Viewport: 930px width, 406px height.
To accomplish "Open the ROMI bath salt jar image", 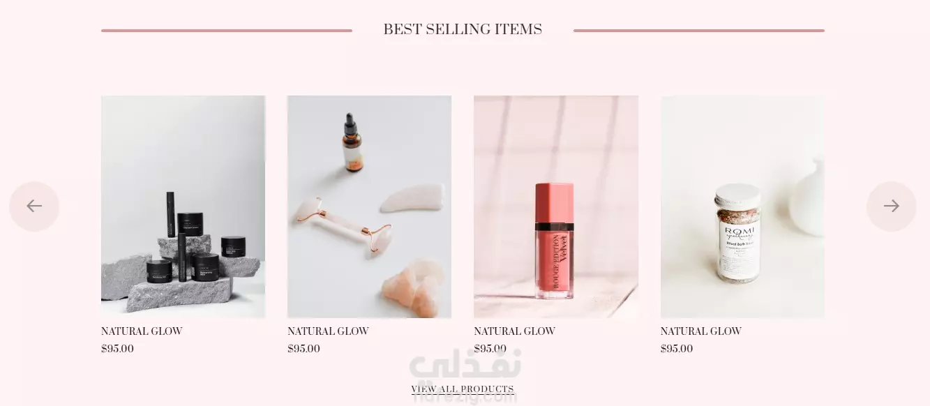I will pyautogui.click(x=742, y=206).
